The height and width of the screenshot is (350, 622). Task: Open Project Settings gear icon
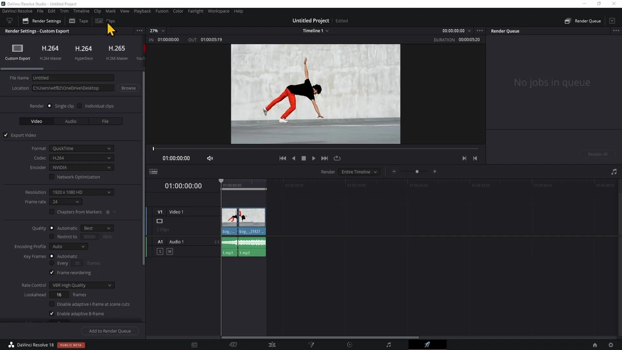coord(611,345)
